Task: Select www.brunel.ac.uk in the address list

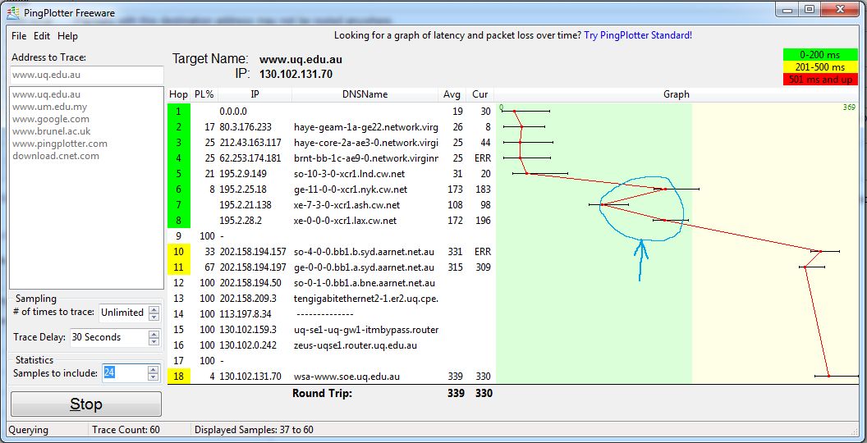Action: (52, 131)
